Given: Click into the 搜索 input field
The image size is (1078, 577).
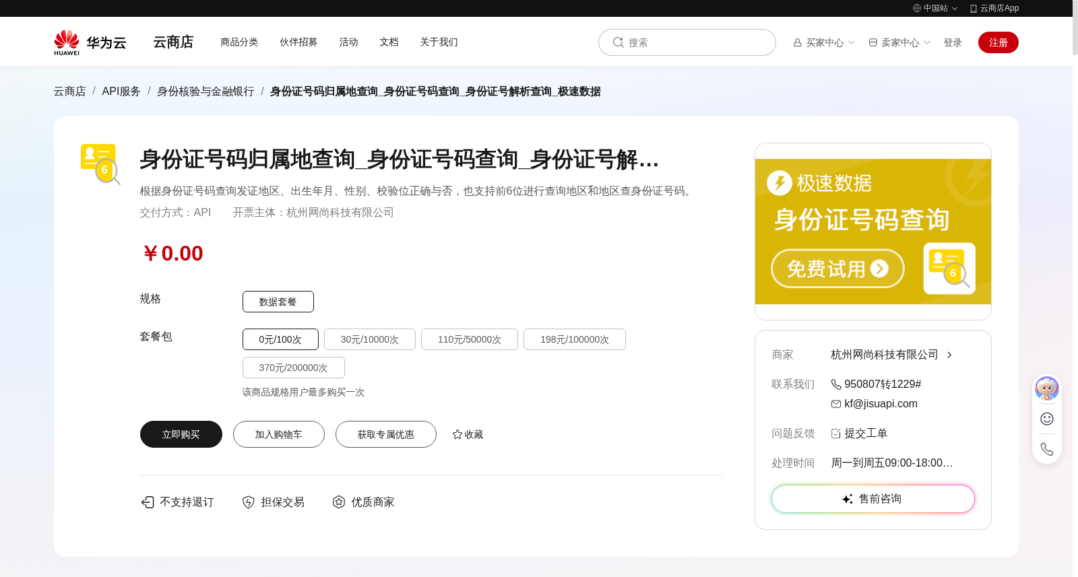Looking at the screenshot, I should tap(687, 42).
